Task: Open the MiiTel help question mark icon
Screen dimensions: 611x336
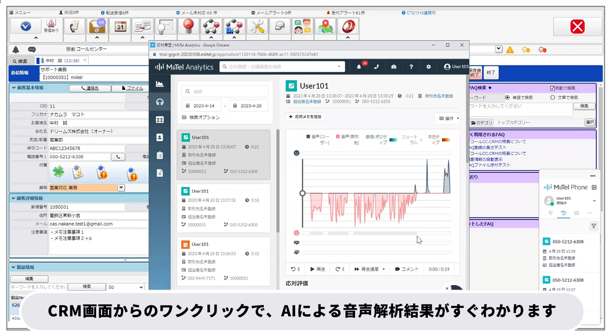Action: click(411, 67)
